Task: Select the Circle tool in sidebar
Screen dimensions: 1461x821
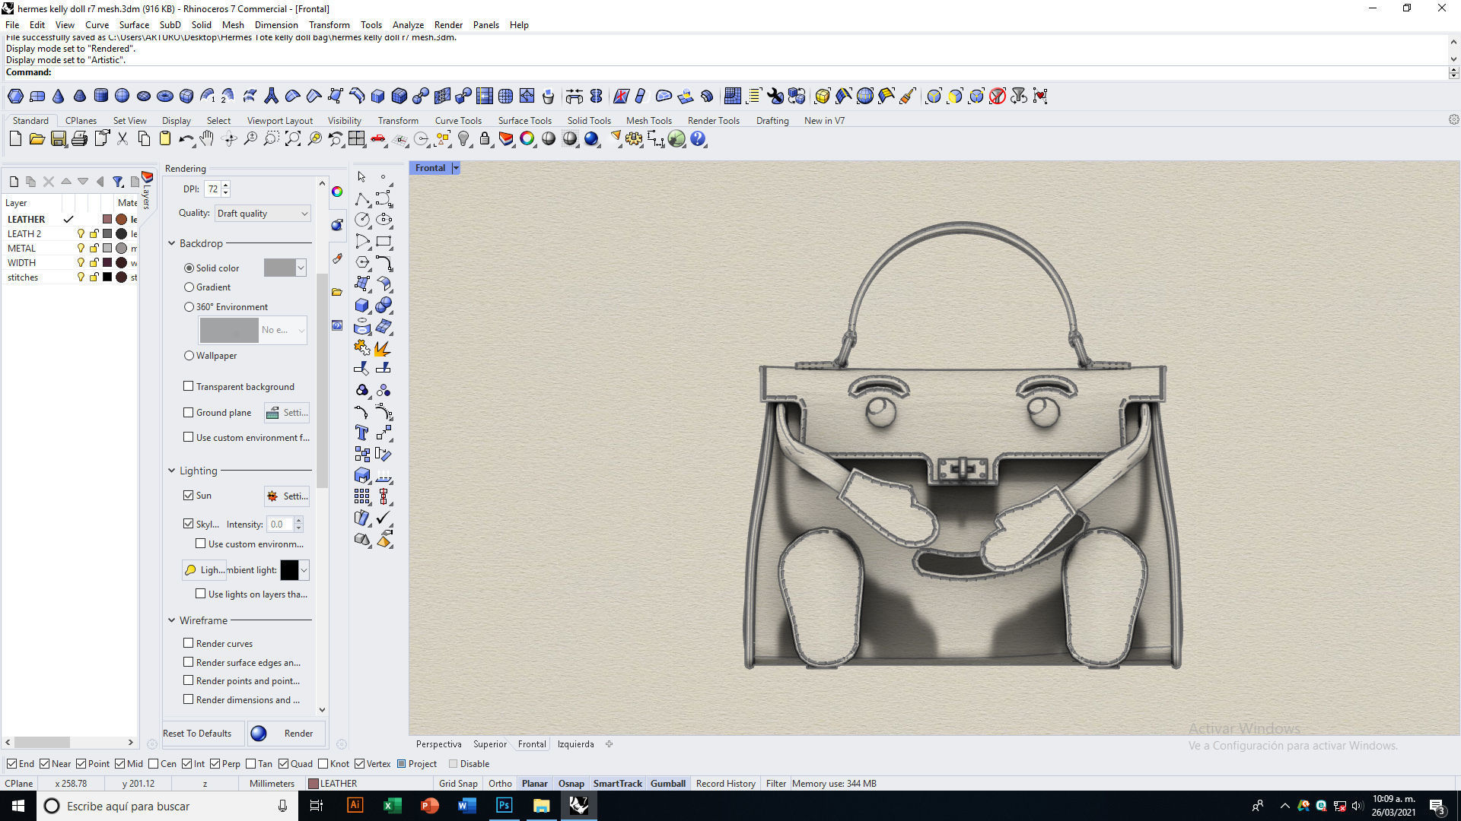Action: point(362,220)
